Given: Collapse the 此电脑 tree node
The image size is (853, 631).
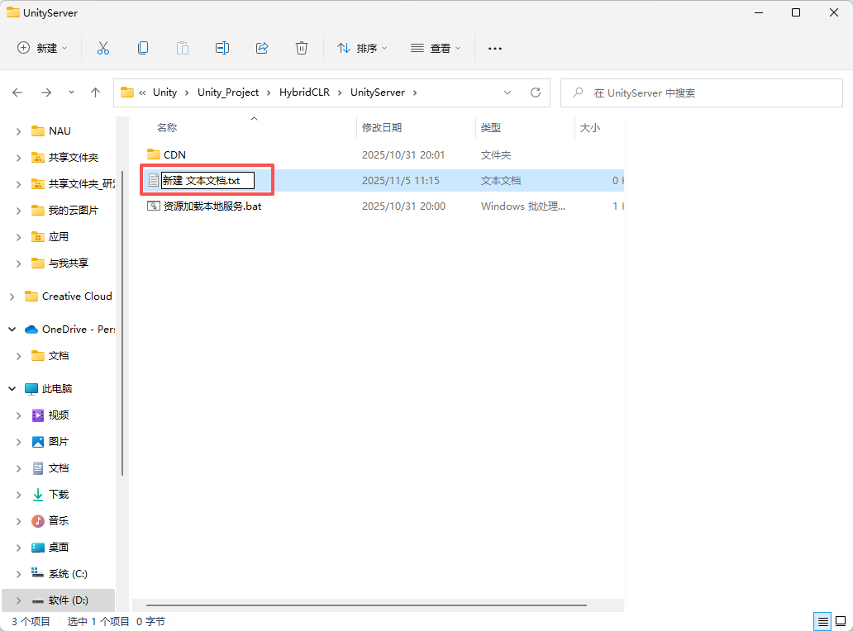Looking at the screenshot, I should 12,389.
